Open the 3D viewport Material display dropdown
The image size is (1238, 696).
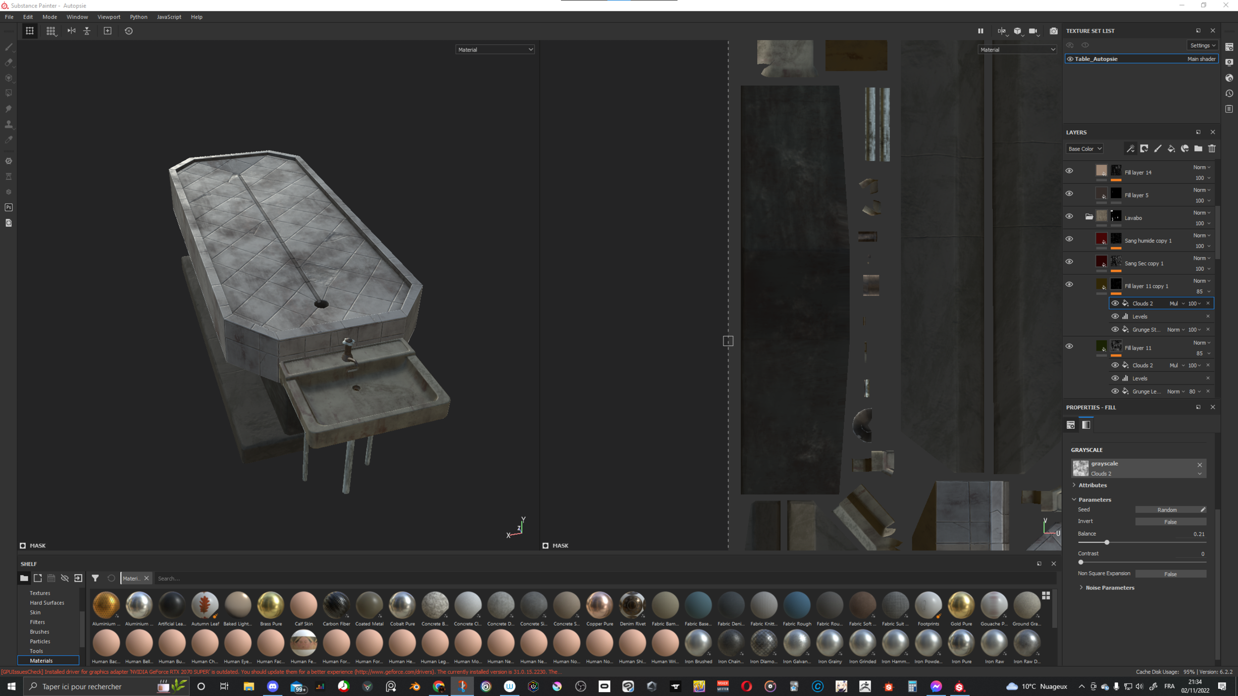(x=495, y=50)
